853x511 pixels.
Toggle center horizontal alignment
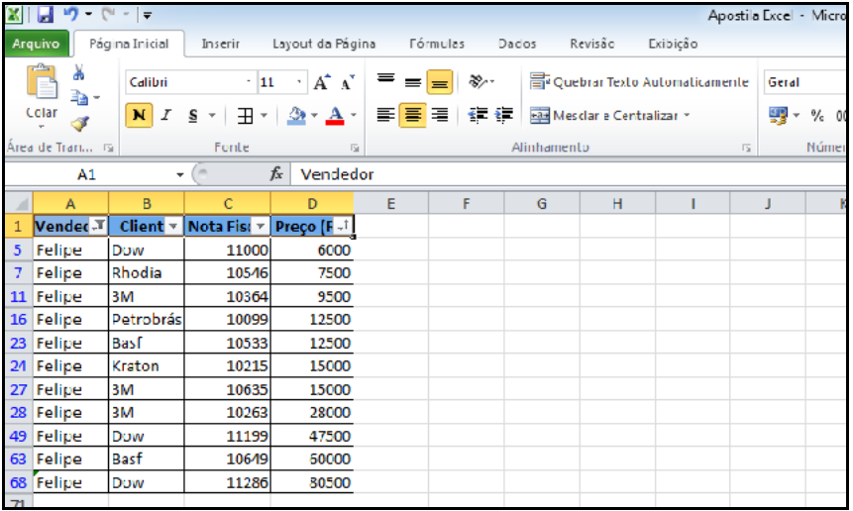(413, 116)
